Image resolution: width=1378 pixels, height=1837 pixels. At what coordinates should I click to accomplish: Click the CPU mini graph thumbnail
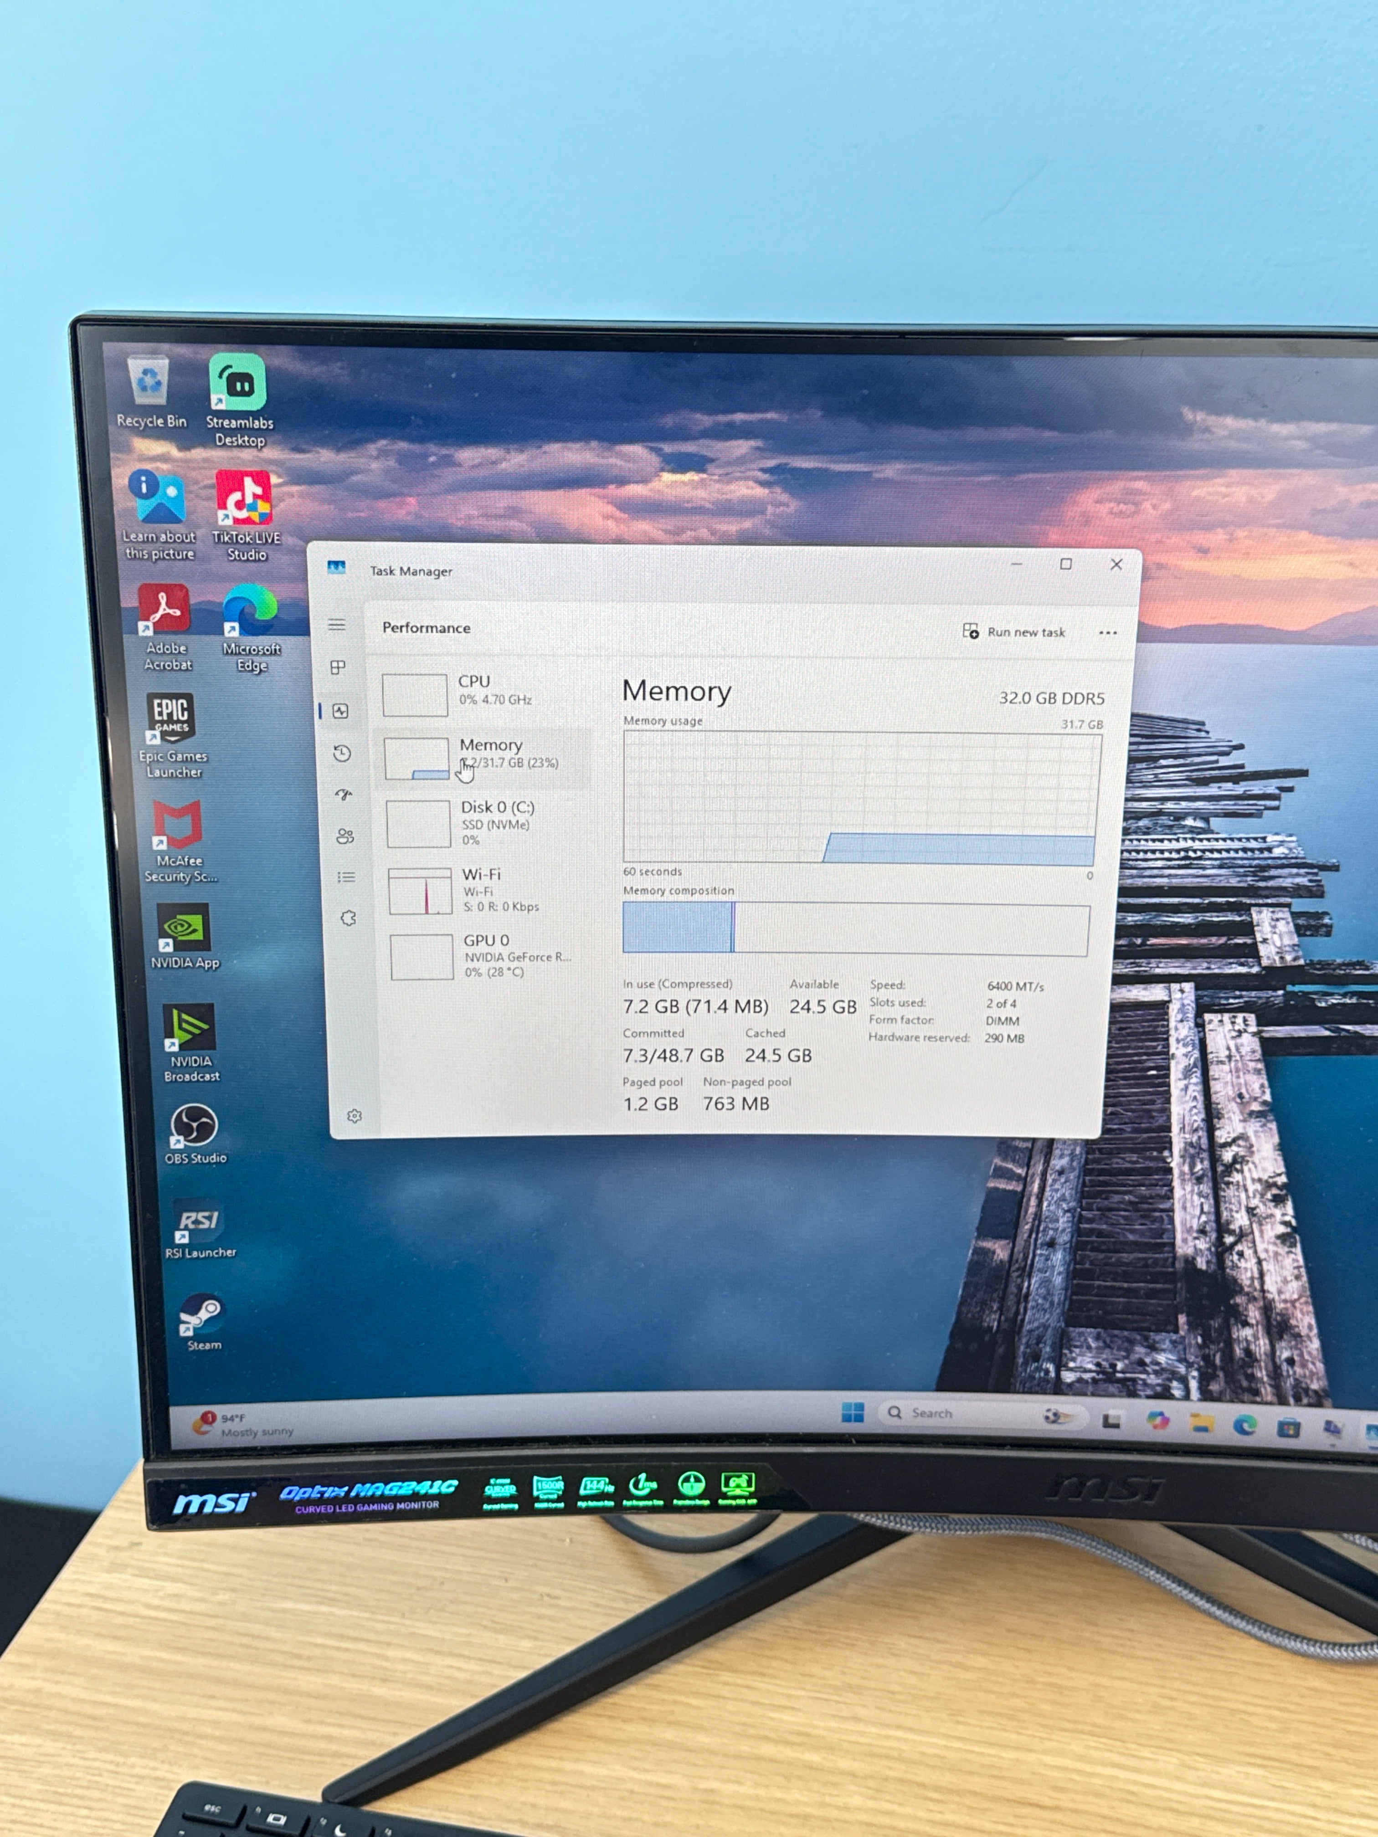coord(415,694)
